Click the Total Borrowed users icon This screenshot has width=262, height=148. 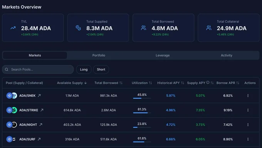143,28
